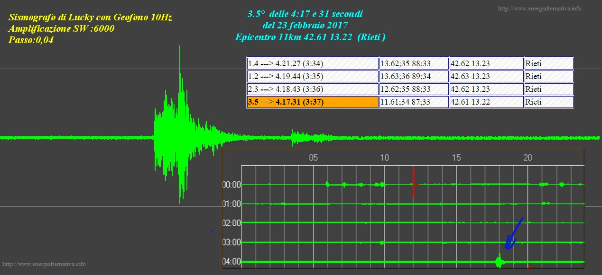The image size is (602, 275).
Task: Click the '01:00' hour label on the helicorder
Action: (x=232, y=204)
